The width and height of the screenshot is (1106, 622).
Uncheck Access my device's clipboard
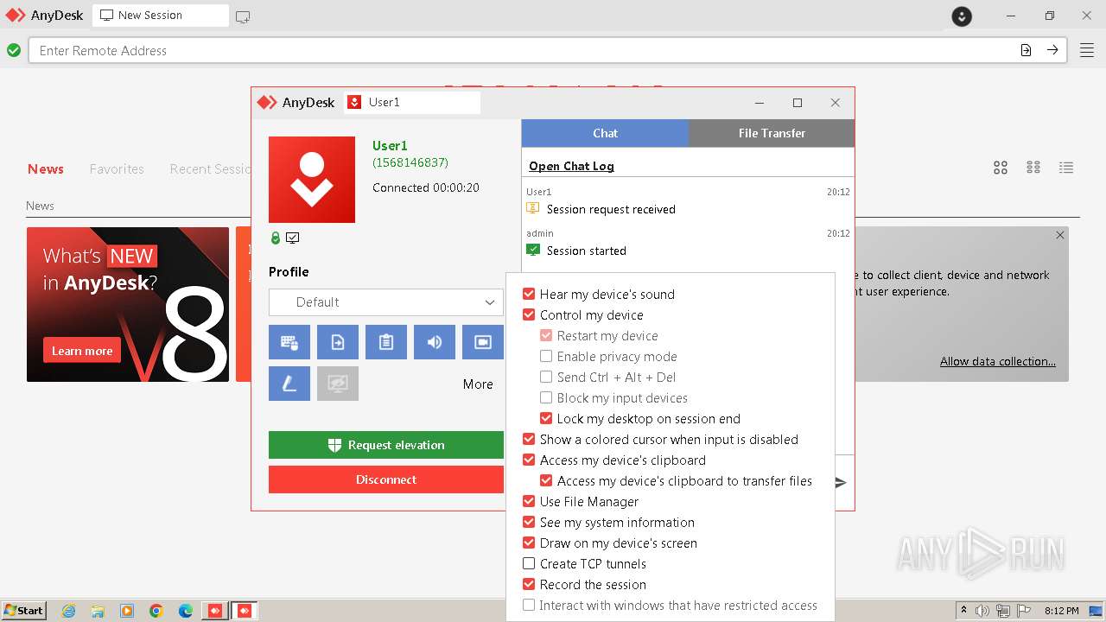coord(529,460)
